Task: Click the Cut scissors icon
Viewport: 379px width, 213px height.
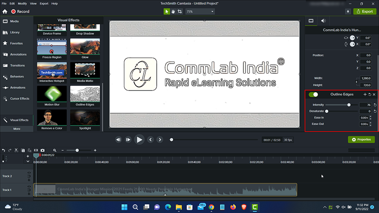Action: (16, 150)
